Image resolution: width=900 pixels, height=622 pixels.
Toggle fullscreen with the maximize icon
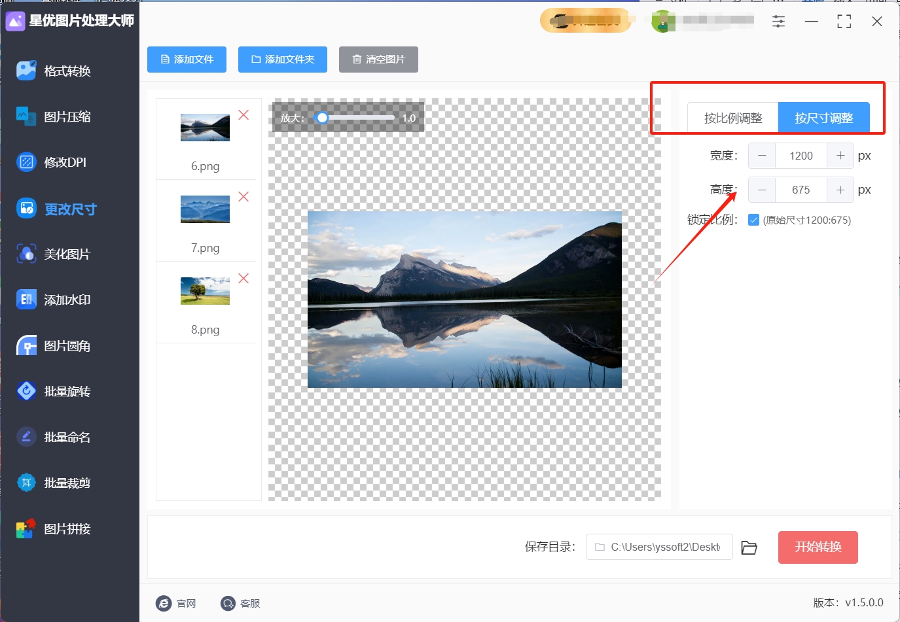[844, 22]
